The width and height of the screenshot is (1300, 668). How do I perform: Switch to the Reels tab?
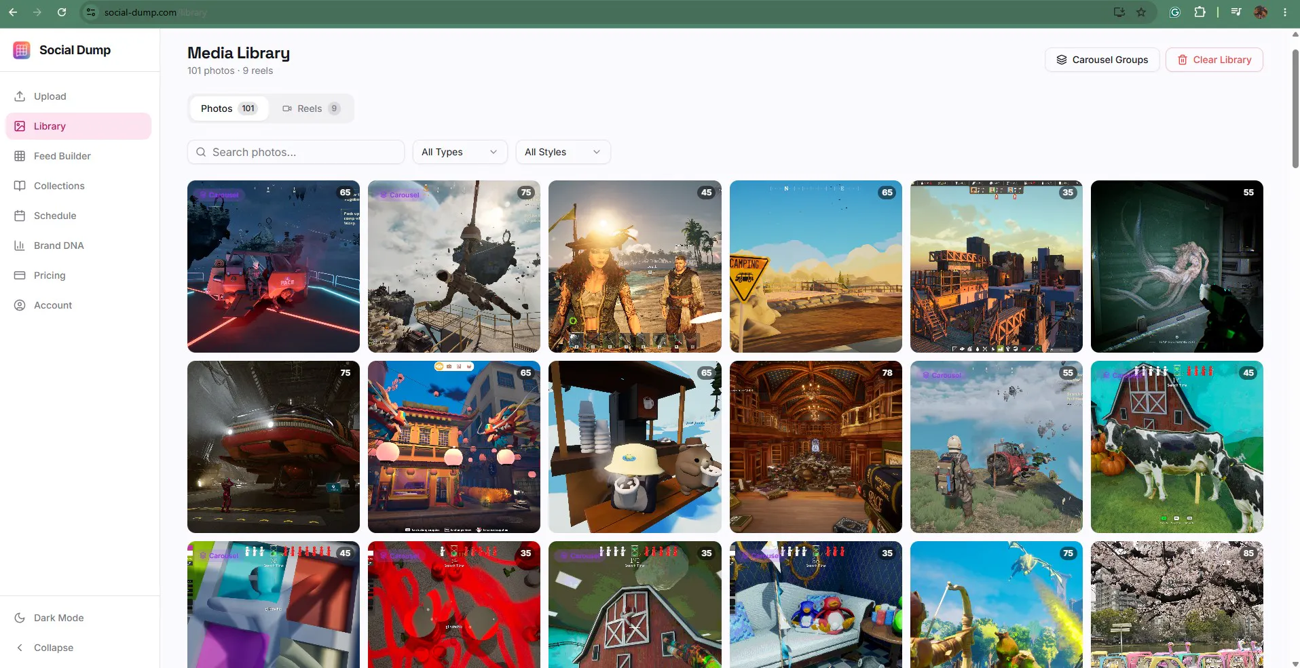(311, 109)
